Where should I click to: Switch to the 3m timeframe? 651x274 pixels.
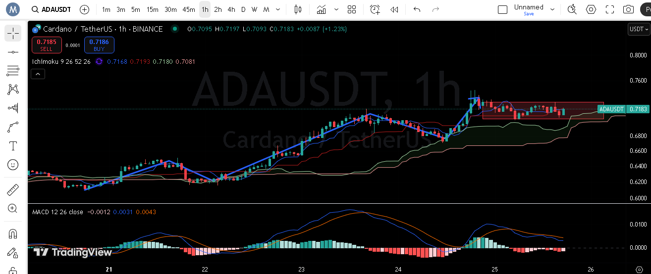121,9
